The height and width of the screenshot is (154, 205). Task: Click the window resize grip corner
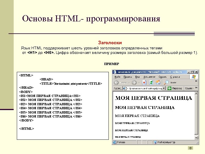[x=197, y=143]
